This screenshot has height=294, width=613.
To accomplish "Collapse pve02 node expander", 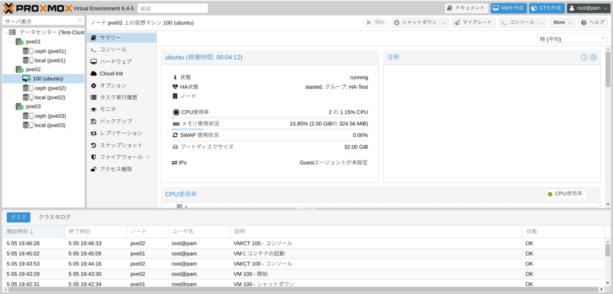I will coord(13,69).
